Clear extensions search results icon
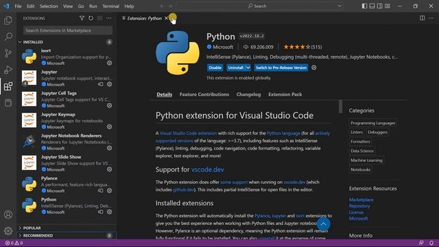The height and width of the screenshot is (247, 439). [99, 19]
